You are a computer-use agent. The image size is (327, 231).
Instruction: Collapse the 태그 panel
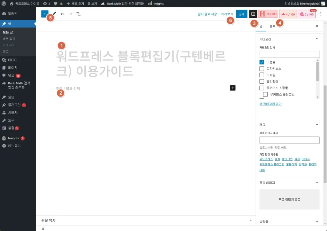pyautogui.click(x=317, y=125)
